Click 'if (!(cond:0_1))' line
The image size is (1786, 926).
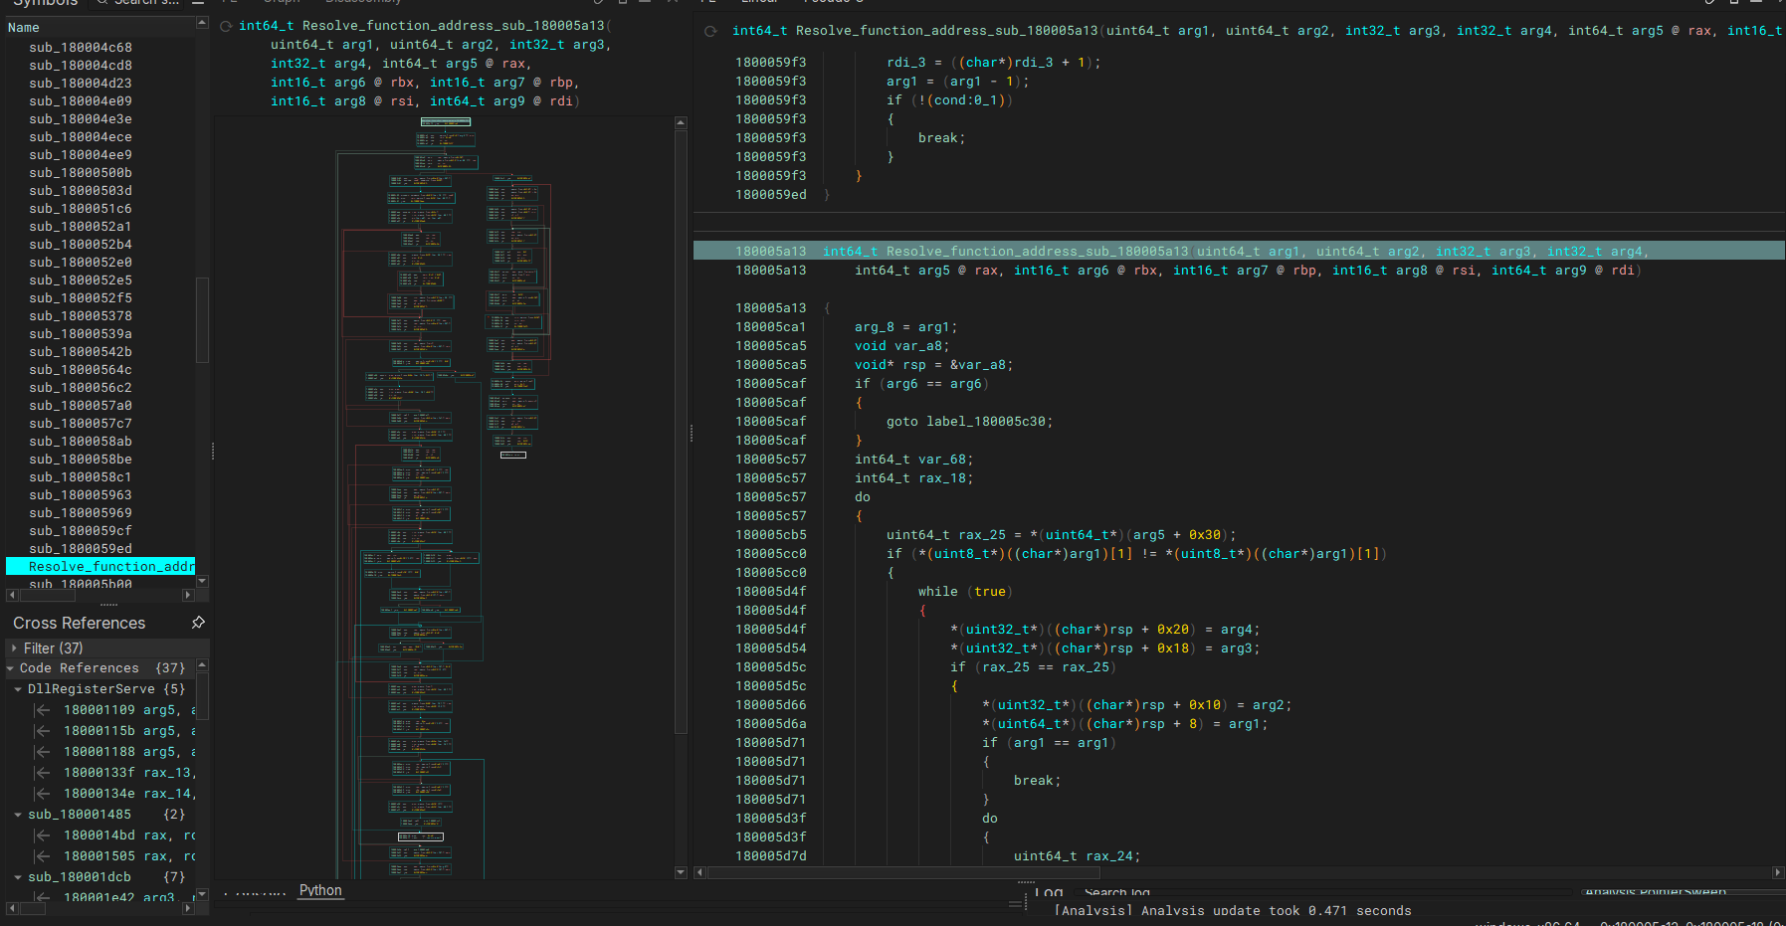point(949,100)
